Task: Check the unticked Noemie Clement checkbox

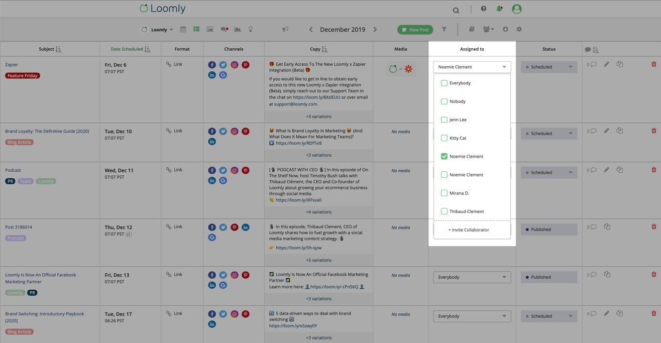Action: point(444,175)
